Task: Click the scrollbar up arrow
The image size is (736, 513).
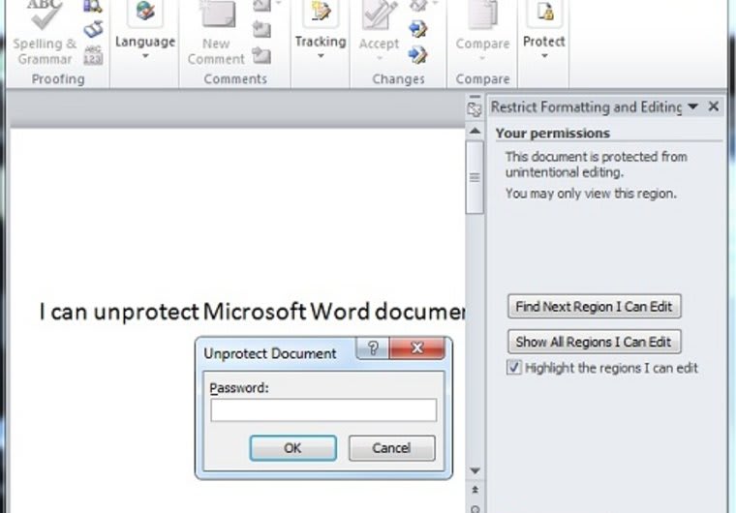Action: pos(475,131)
